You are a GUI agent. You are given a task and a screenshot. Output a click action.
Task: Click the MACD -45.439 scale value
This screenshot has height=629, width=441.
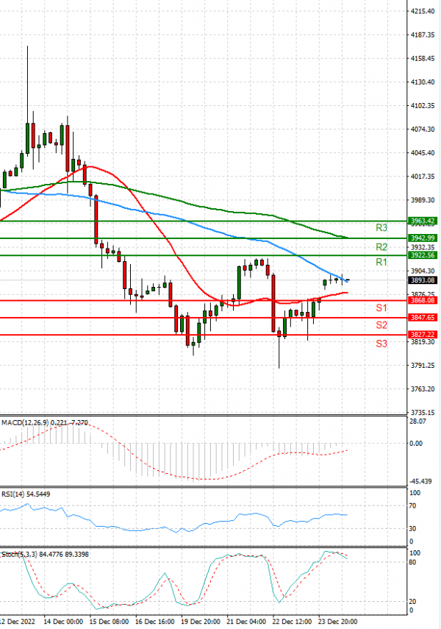click(x=421, y=481)
